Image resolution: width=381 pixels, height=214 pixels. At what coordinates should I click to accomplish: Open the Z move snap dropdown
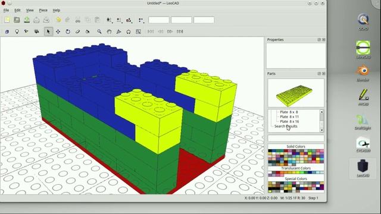click(119, 20)
